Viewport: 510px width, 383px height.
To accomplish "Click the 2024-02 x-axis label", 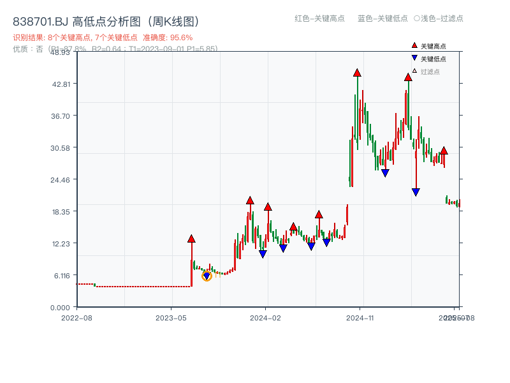I will pos(265,318).
